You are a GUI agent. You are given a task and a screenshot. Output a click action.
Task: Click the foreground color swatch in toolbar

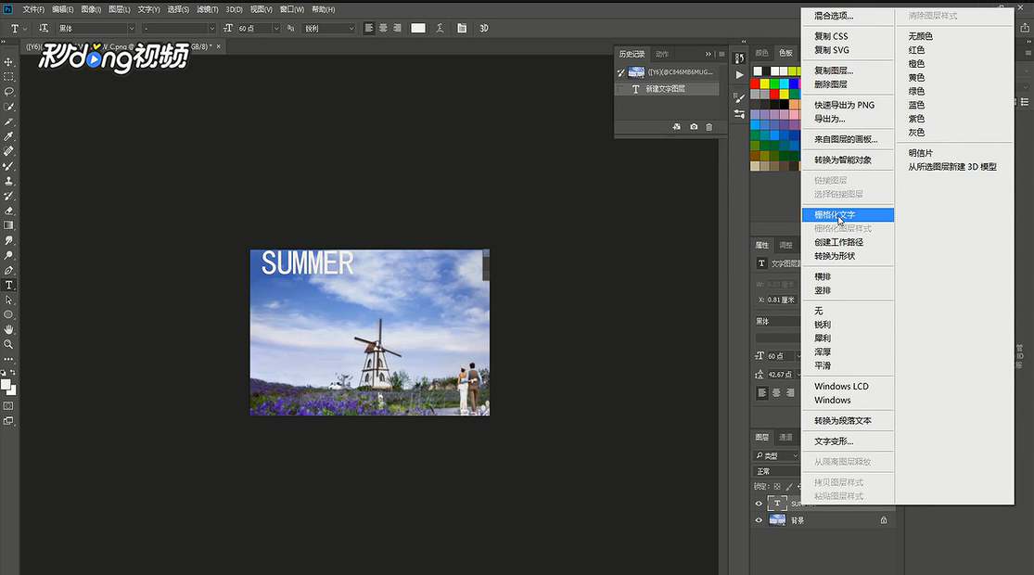point(6,385)
